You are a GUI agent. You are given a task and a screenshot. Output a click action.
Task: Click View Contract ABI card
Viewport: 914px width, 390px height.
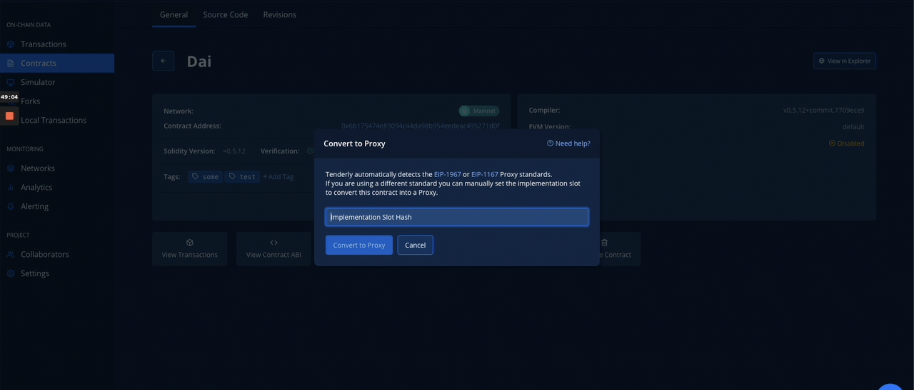(274, 249)
